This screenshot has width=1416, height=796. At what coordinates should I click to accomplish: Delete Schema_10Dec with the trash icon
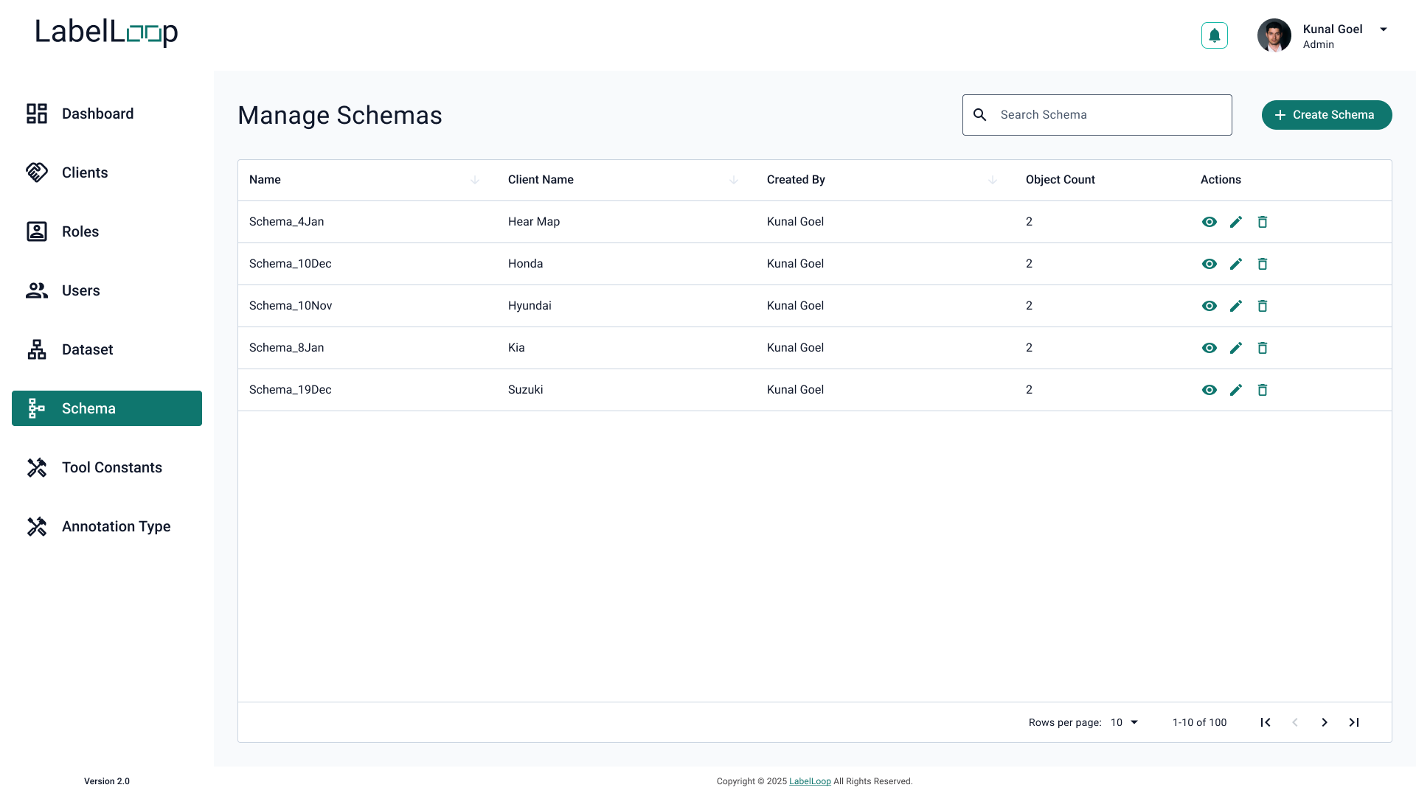tap(1262, 264)
